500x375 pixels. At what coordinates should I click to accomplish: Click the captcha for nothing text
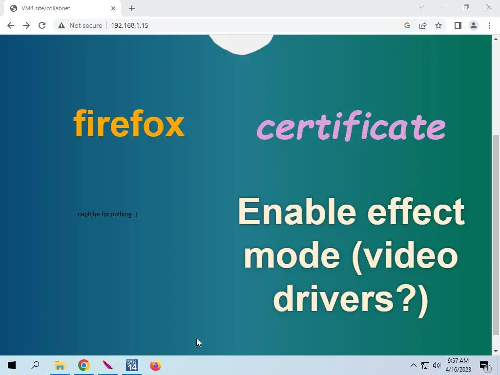coord(107,214)
